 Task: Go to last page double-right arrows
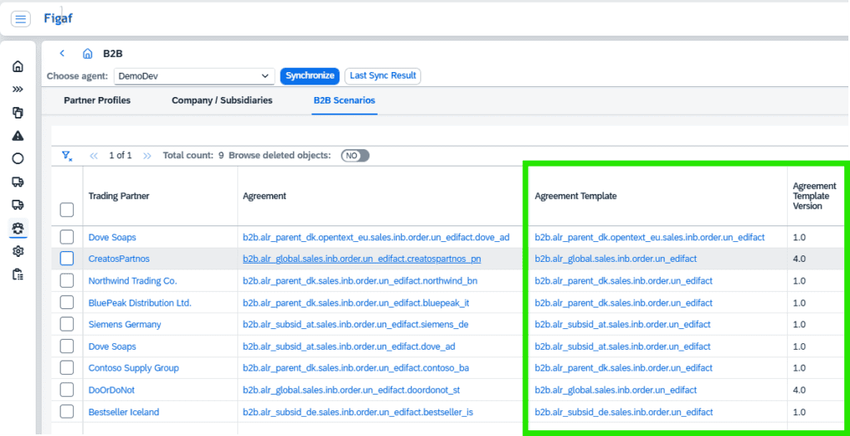[x=147, y=156]
